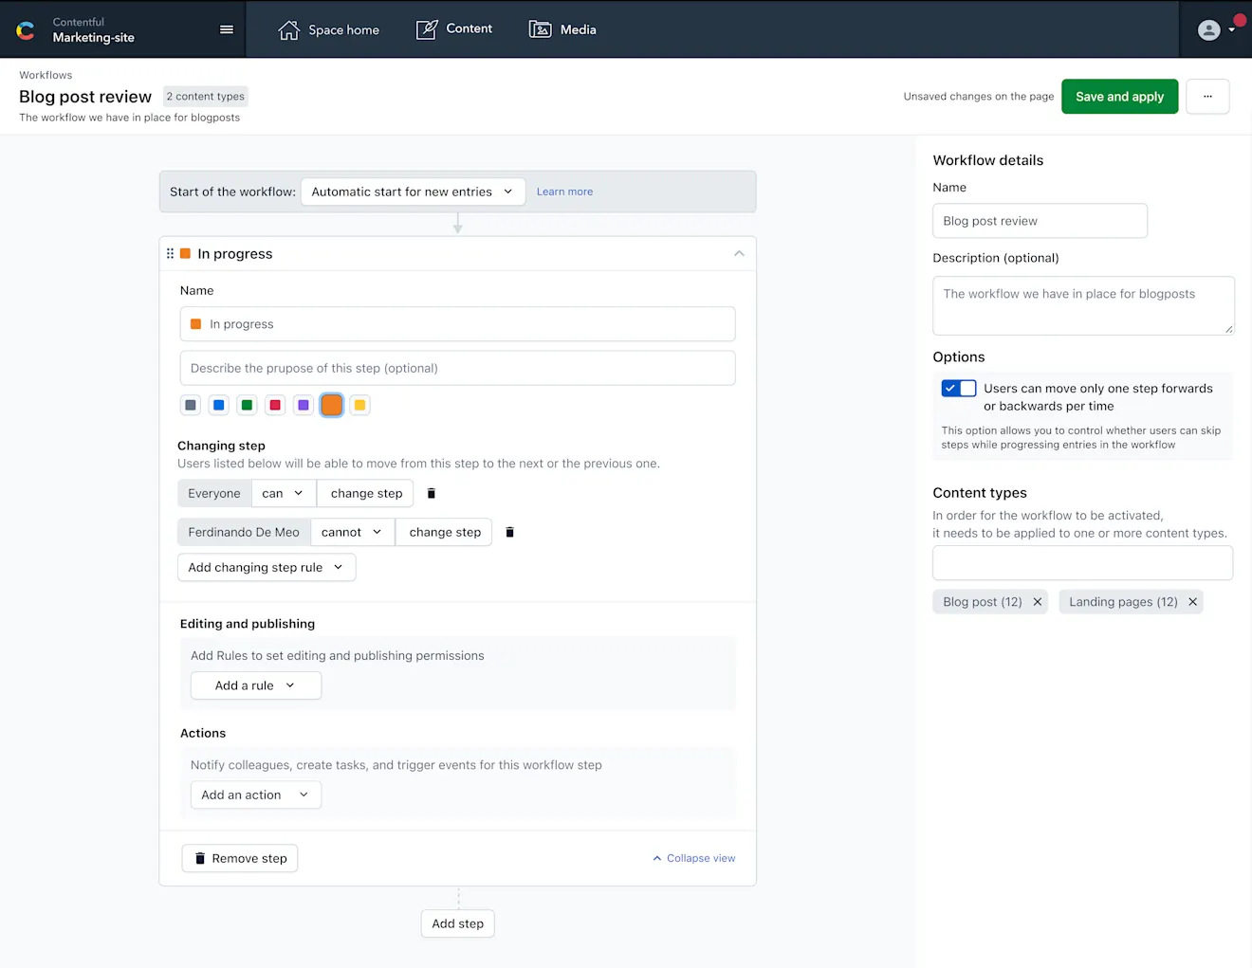This screenshot has height=968, width=1252.
Task: Click the Add step button
Action: coord(457,923)
